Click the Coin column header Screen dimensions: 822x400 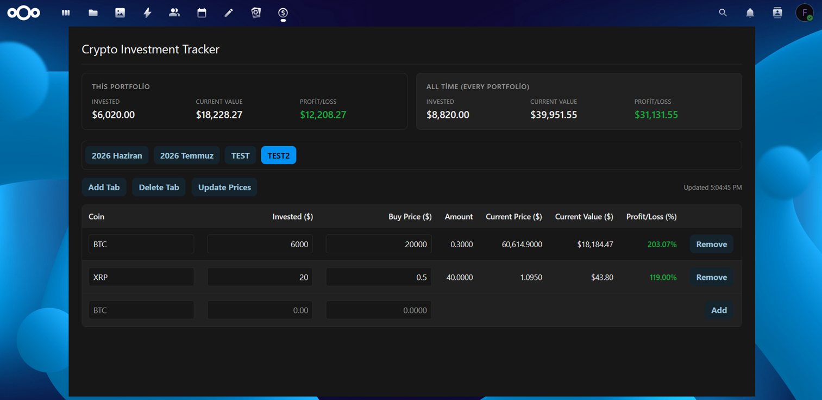pos(96,216)
